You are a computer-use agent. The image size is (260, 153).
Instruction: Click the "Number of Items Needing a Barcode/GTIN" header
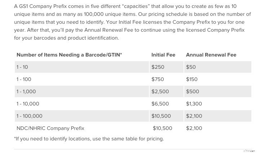pyautogui.click(x=69, y=55)
